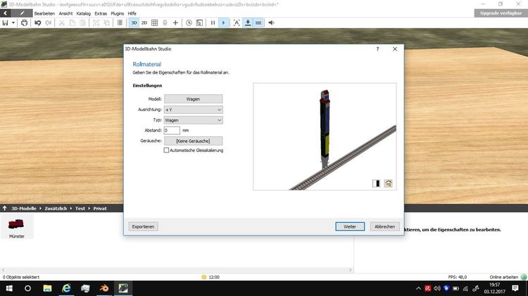Viewport: 528px width, 296px height.
Task: Click the undo arrow icon
Action: coord(37,22)
